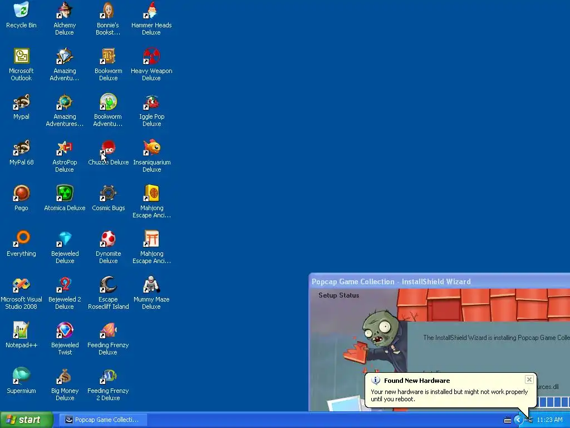Click the Everything search icon
This screenshot has width=570, height=428.
click(22, 239)
